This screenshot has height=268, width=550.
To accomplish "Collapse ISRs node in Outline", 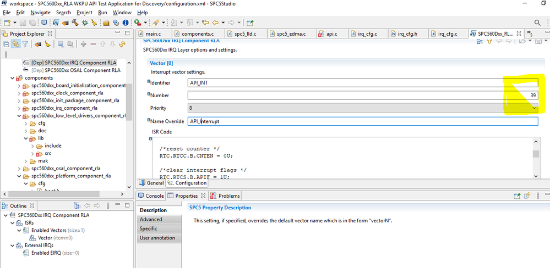I will tap(13, 222).
